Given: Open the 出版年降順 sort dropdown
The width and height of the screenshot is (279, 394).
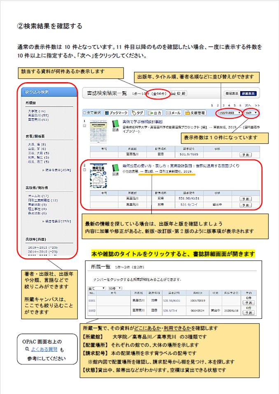Looking at the screenshot, I should click(229, 113).
